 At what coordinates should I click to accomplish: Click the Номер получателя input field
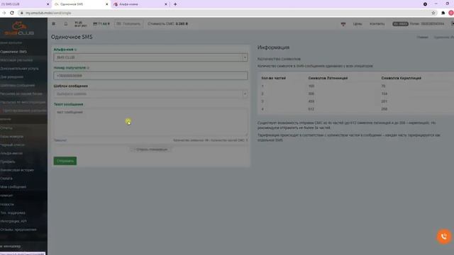point(150,76)
